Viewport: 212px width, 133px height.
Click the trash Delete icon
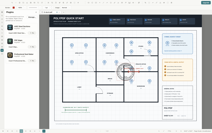click(63, 3)
